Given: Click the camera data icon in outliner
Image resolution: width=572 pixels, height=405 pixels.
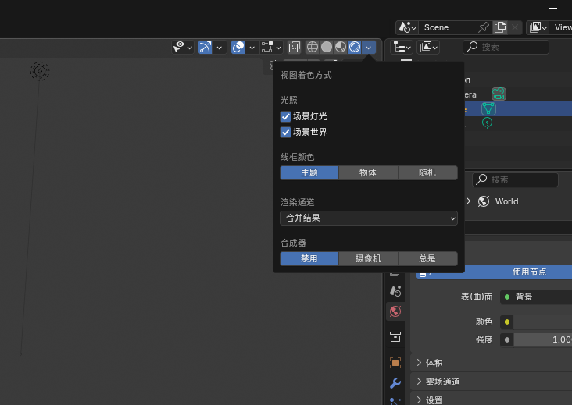Looking at the screenshot, I should 499,94.
